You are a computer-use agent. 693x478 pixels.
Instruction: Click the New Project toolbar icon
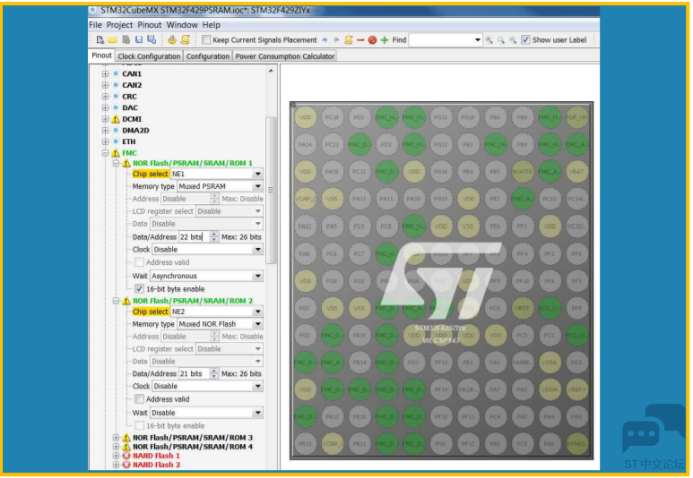pos(100,39)
